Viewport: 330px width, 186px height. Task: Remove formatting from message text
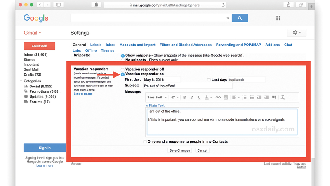point(283,98)
